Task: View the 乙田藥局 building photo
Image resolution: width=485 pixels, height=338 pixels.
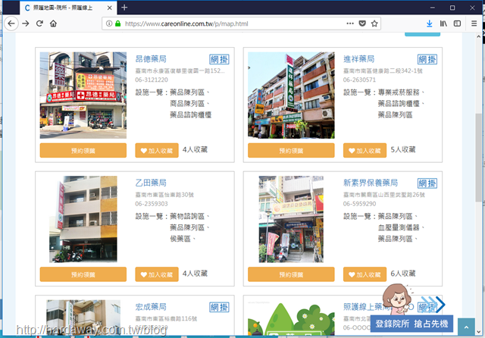Action: tap(83, 219)
